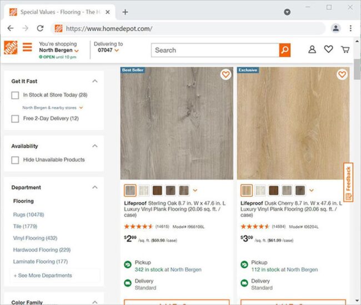Open the account profile icon
The width and height of the screenshot is (361, 305).
312,49
